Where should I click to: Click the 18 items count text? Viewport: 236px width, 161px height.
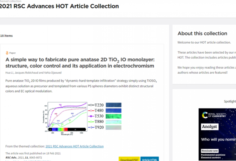[6, 36]
